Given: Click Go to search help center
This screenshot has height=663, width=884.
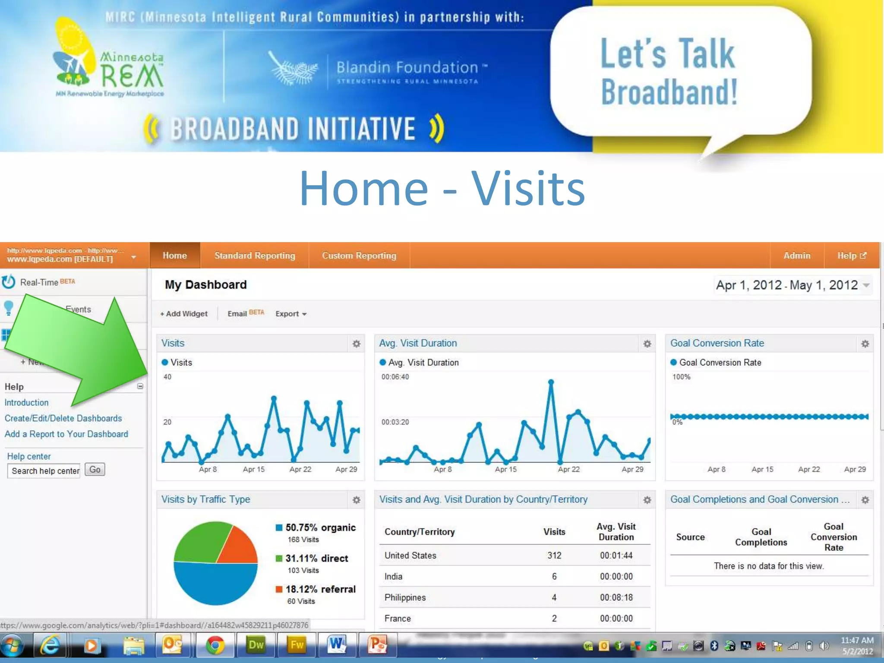Looking at the screenshot, I should (95, 470).
